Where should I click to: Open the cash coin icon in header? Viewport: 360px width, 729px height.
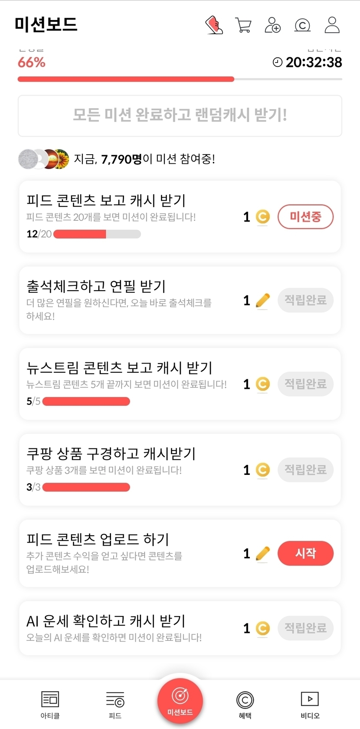[302, 25]
